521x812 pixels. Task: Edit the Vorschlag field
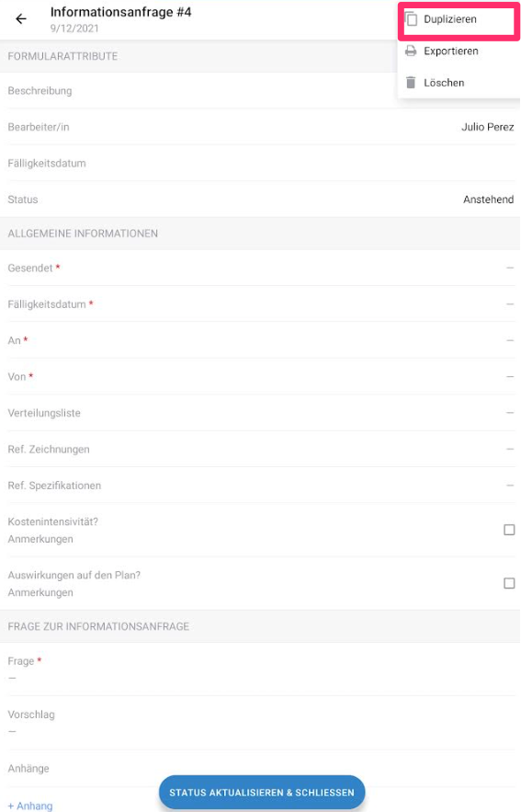pos(260,723)
